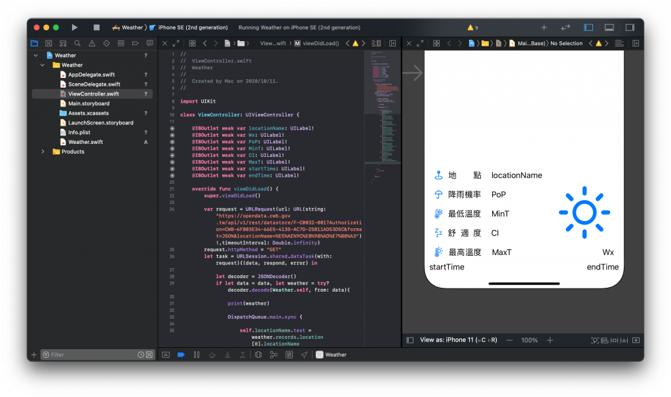Click the code review arrows icon
671x397 pixels.
tap(566, 27)
